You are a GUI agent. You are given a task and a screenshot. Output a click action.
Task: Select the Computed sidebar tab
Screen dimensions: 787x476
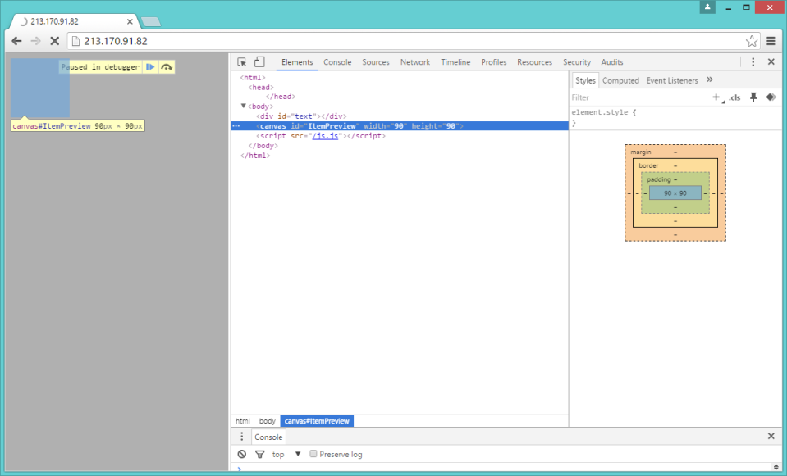[x=621, y=80]
